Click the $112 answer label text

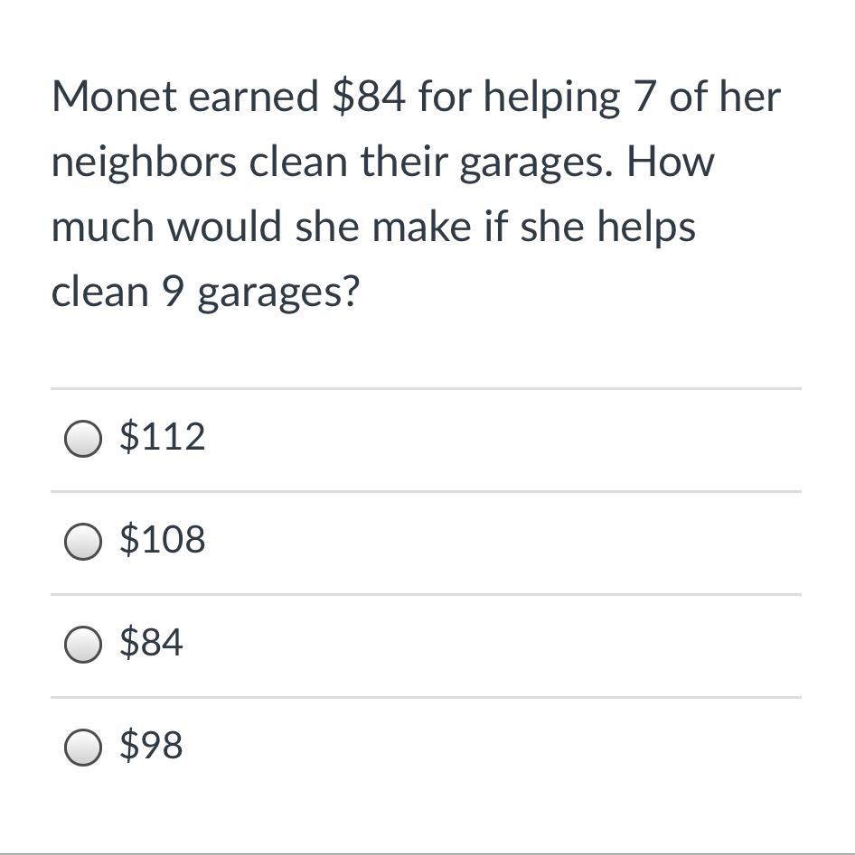pos(163,438)
